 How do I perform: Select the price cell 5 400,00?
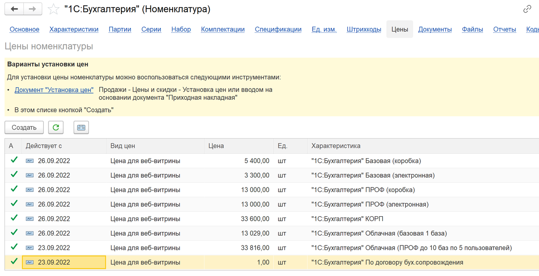[x=239, y=161]
